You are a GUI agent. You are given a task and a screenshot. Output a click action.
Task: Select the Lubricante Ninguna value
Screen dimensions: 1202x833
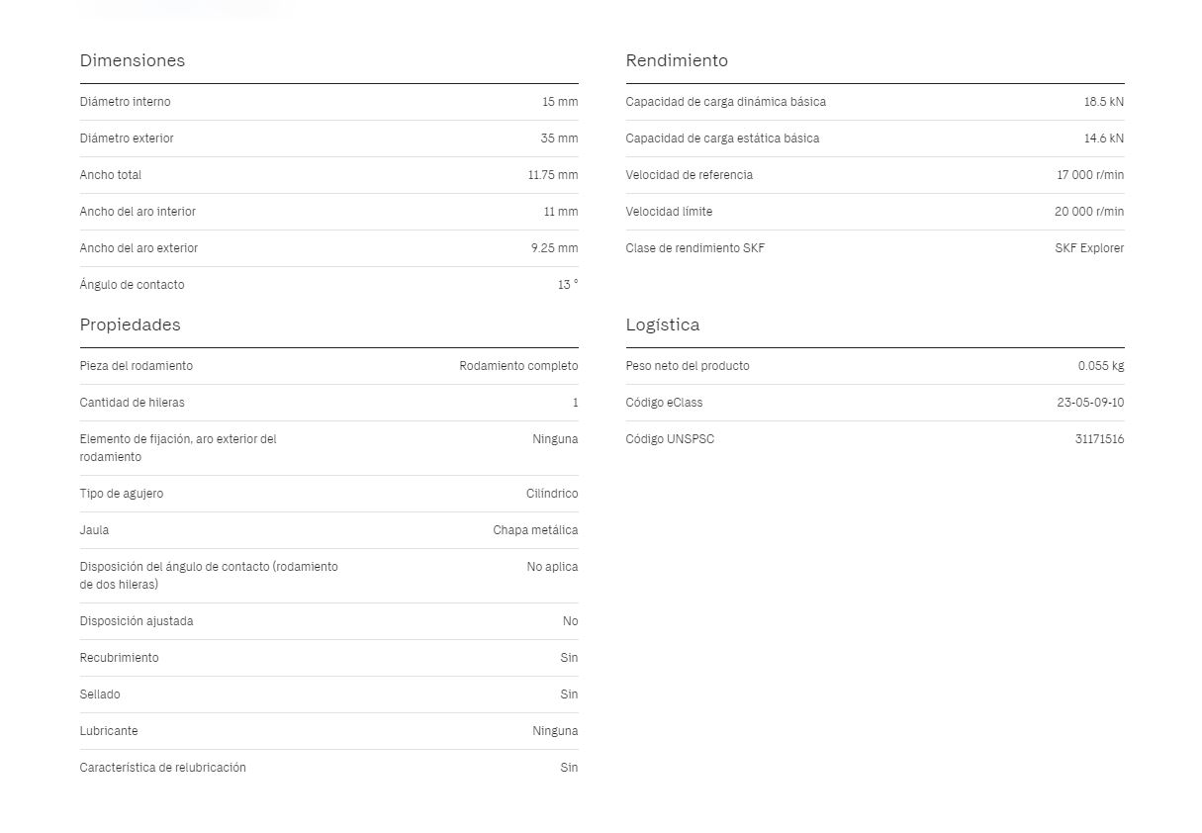click(555, 731)
